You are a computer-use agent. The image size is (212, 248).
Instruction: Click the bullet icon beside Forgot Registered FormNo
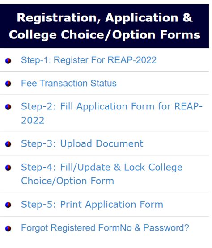pos(8,228)
